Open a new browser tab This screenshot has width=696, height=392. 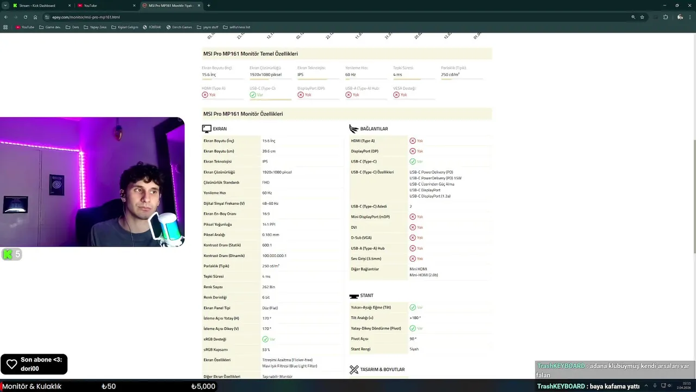pyautogui.click(x=209, y=5)
